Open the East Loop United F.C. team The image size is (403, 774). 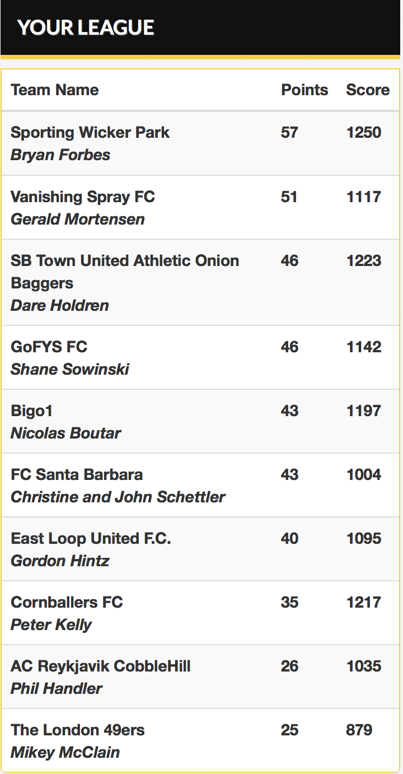(x=91, y=538)
